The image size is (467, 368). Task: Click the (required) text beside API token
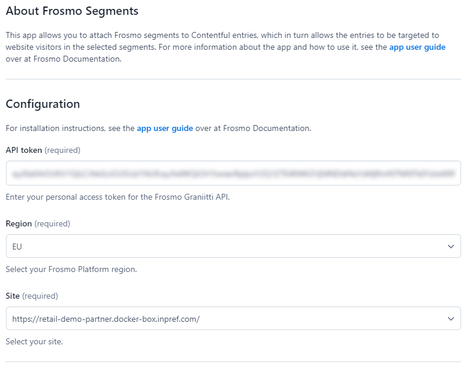tap(62, 151)
